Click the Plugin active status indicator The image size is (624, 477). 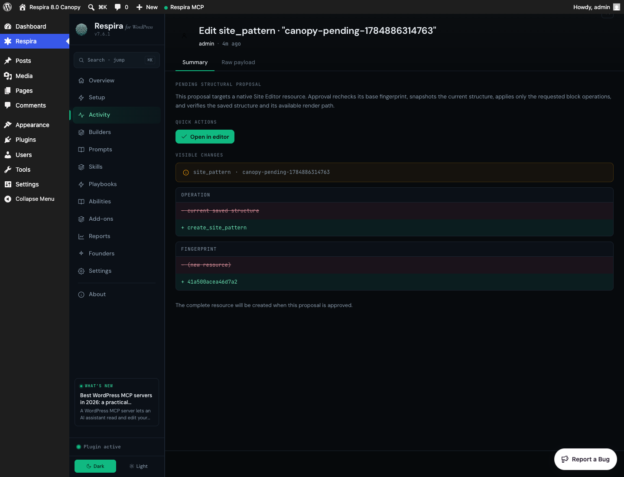[99, 447]
